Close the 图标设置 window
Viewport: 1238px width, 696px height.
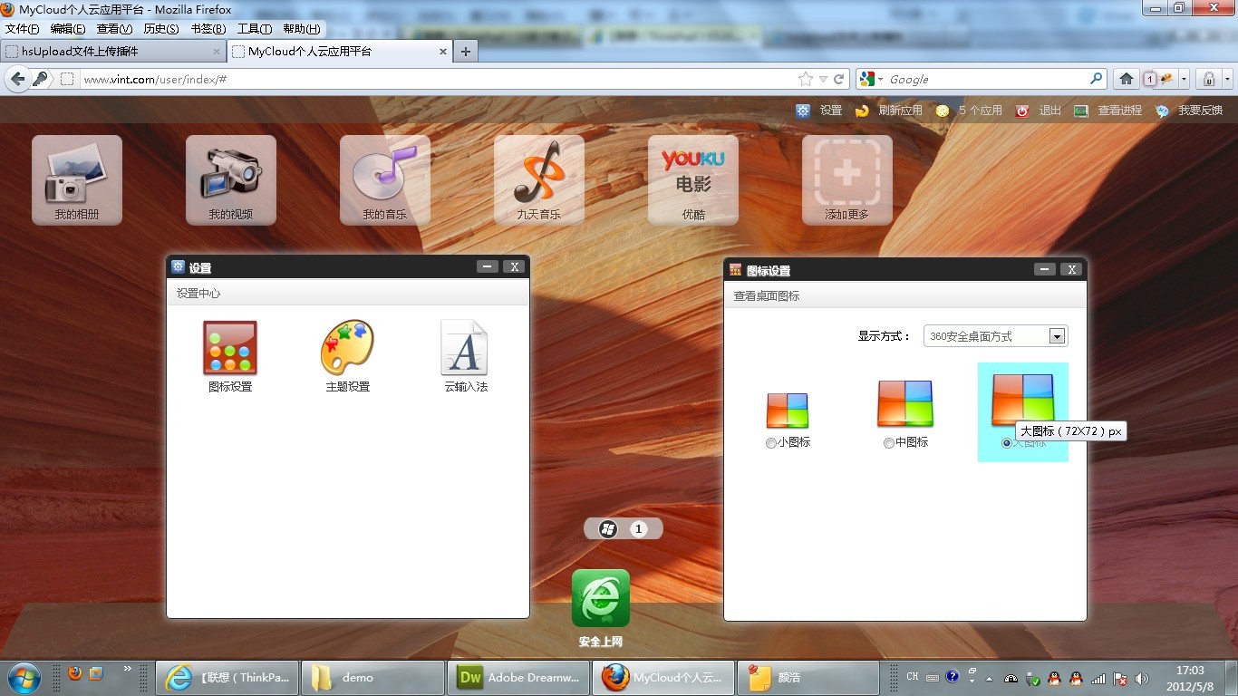pos(1071,269)
